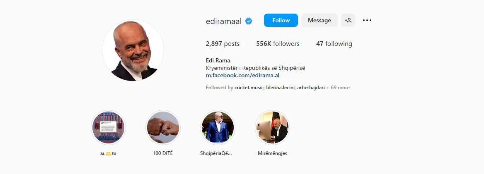View the profile picture of Edi Rama
This screenshot has height=174, width=484.
[x=133, y=50]
